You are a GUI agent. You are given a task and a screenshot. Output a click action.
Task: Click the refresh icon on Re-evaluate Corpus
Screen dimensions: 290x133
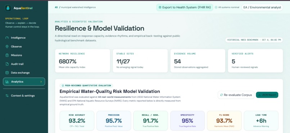click(x=222, y=95)
